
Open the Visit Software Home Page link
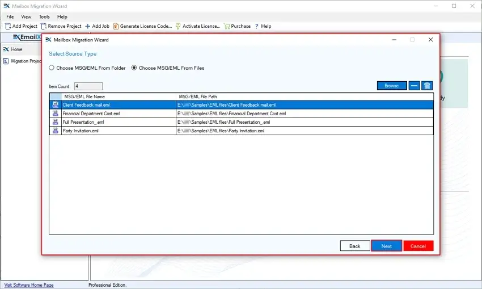29,285
